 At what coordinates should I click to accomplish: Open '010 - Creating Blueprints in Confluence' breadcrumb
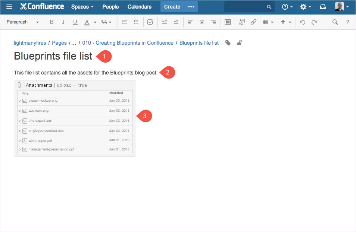point(128,43)
